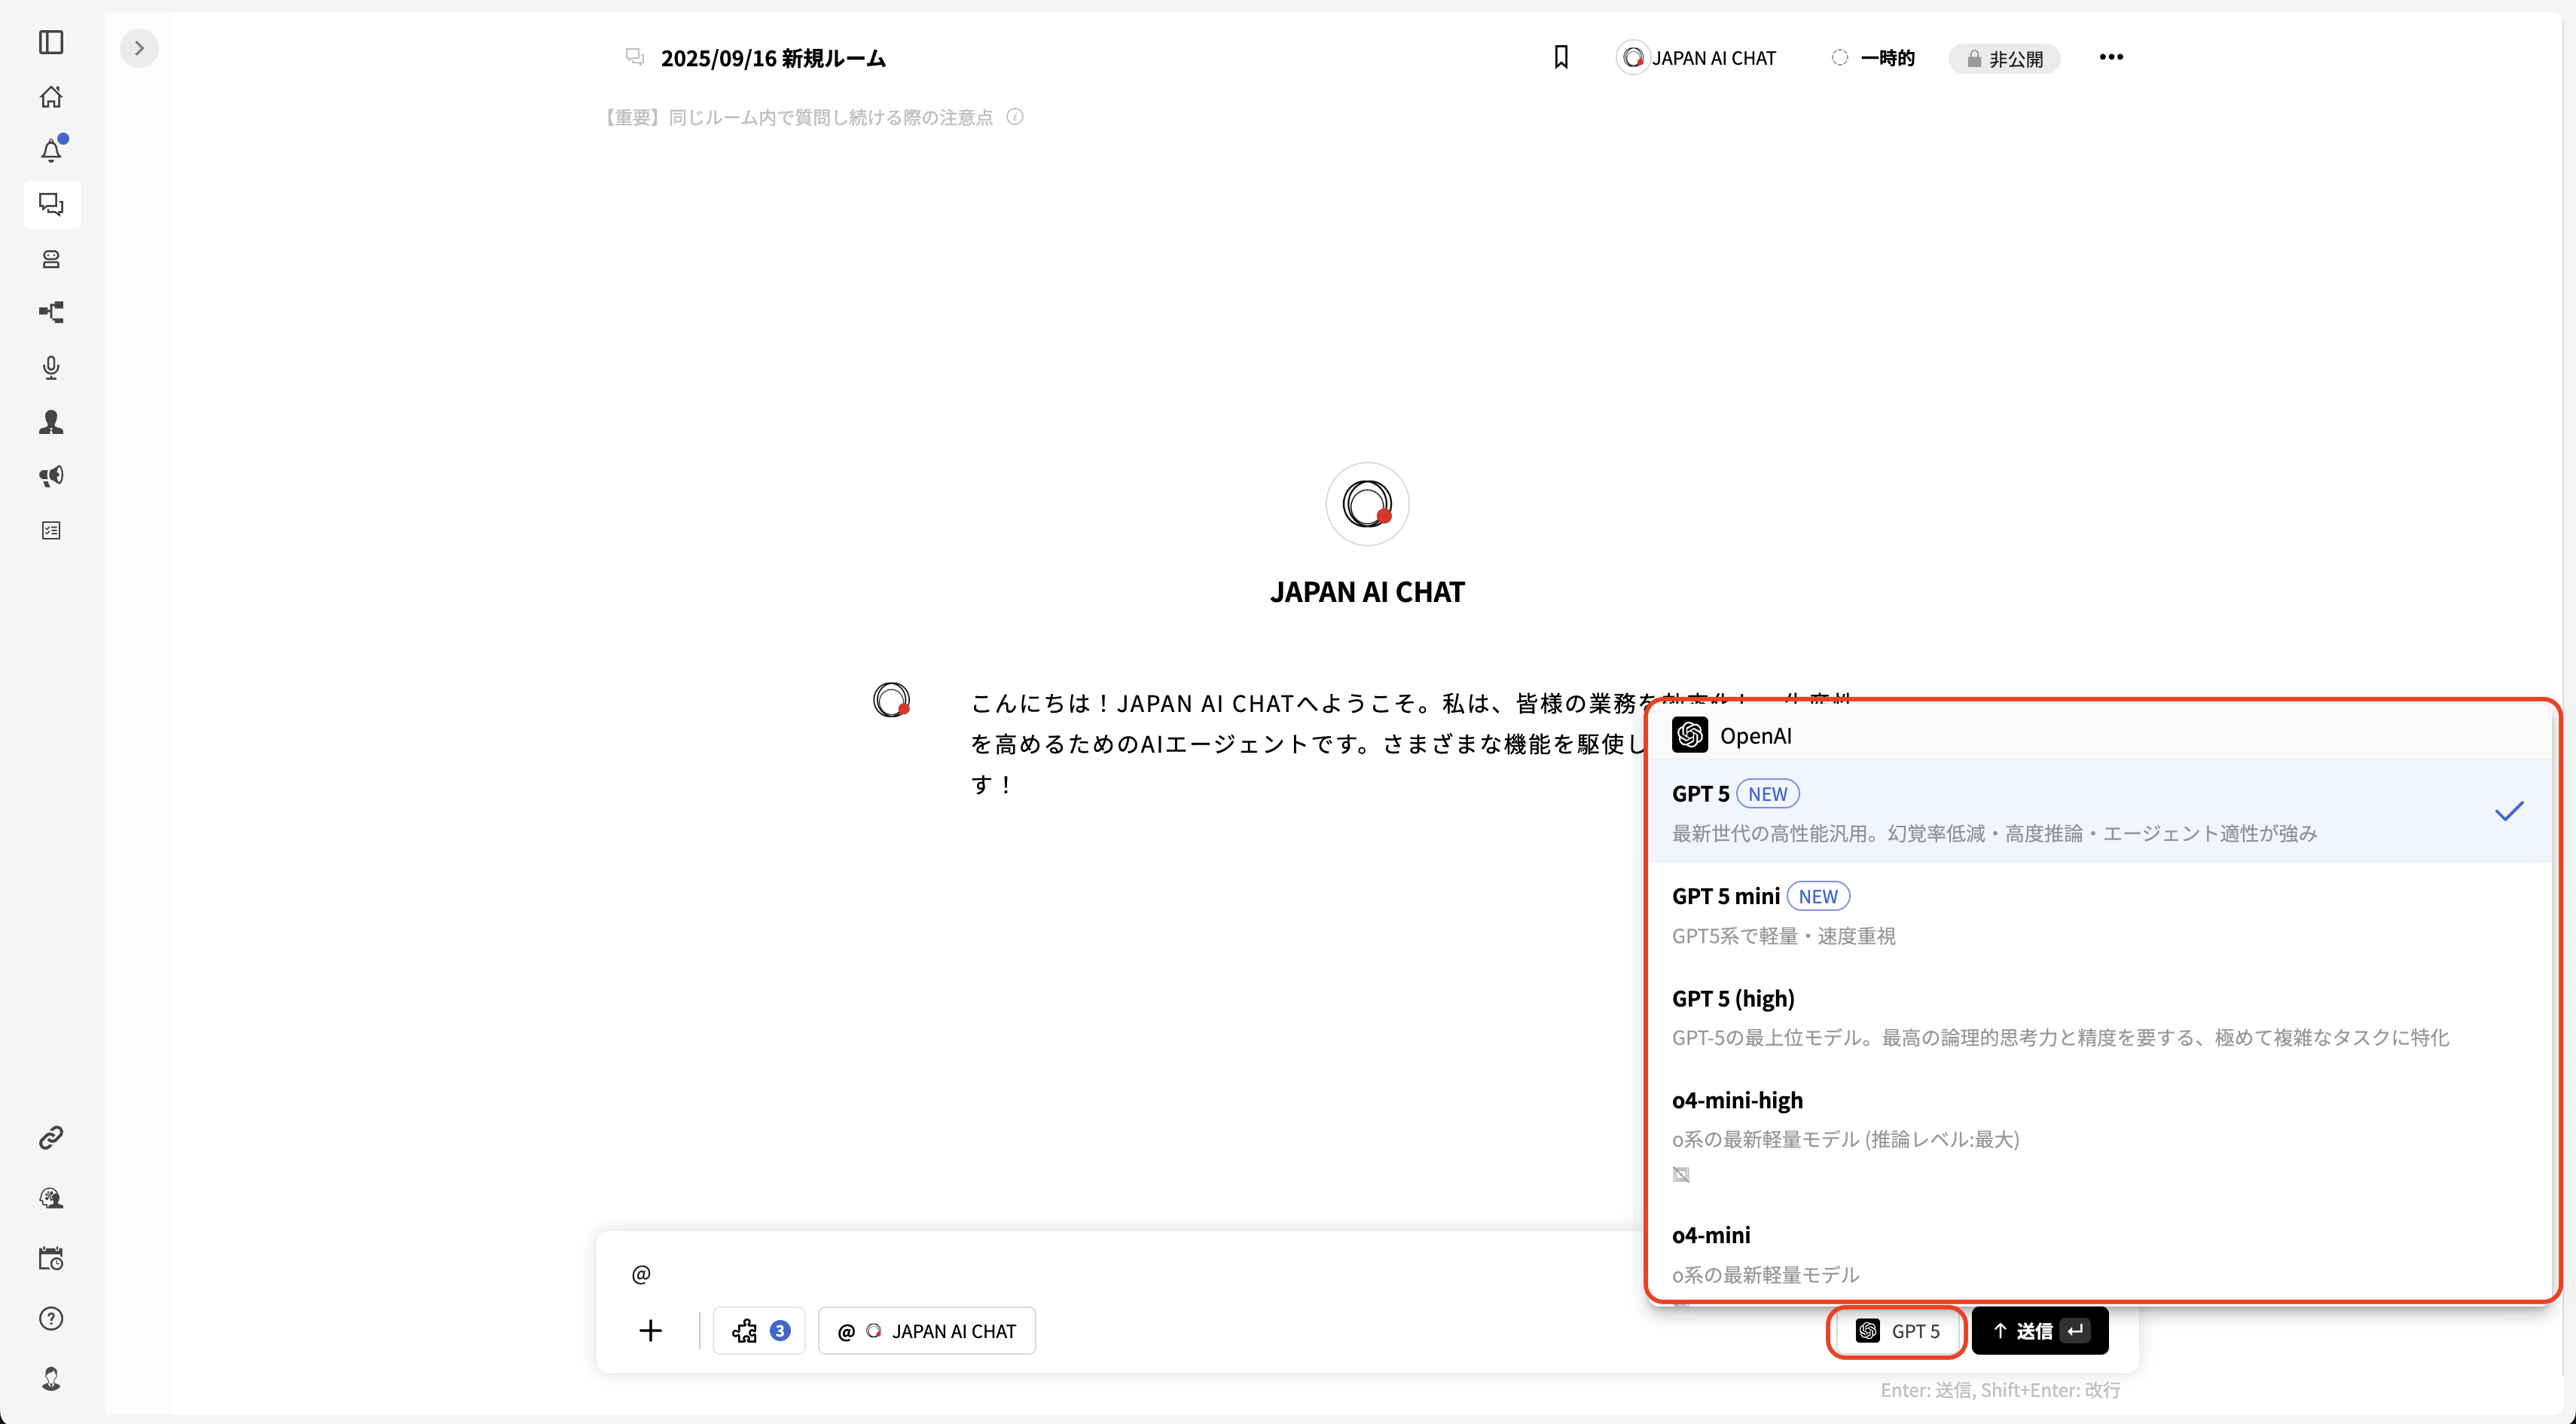Screen dimensions: 2576x1424
Task: Open the three-dot menu at top right
Action: (x=2110, y=57)
